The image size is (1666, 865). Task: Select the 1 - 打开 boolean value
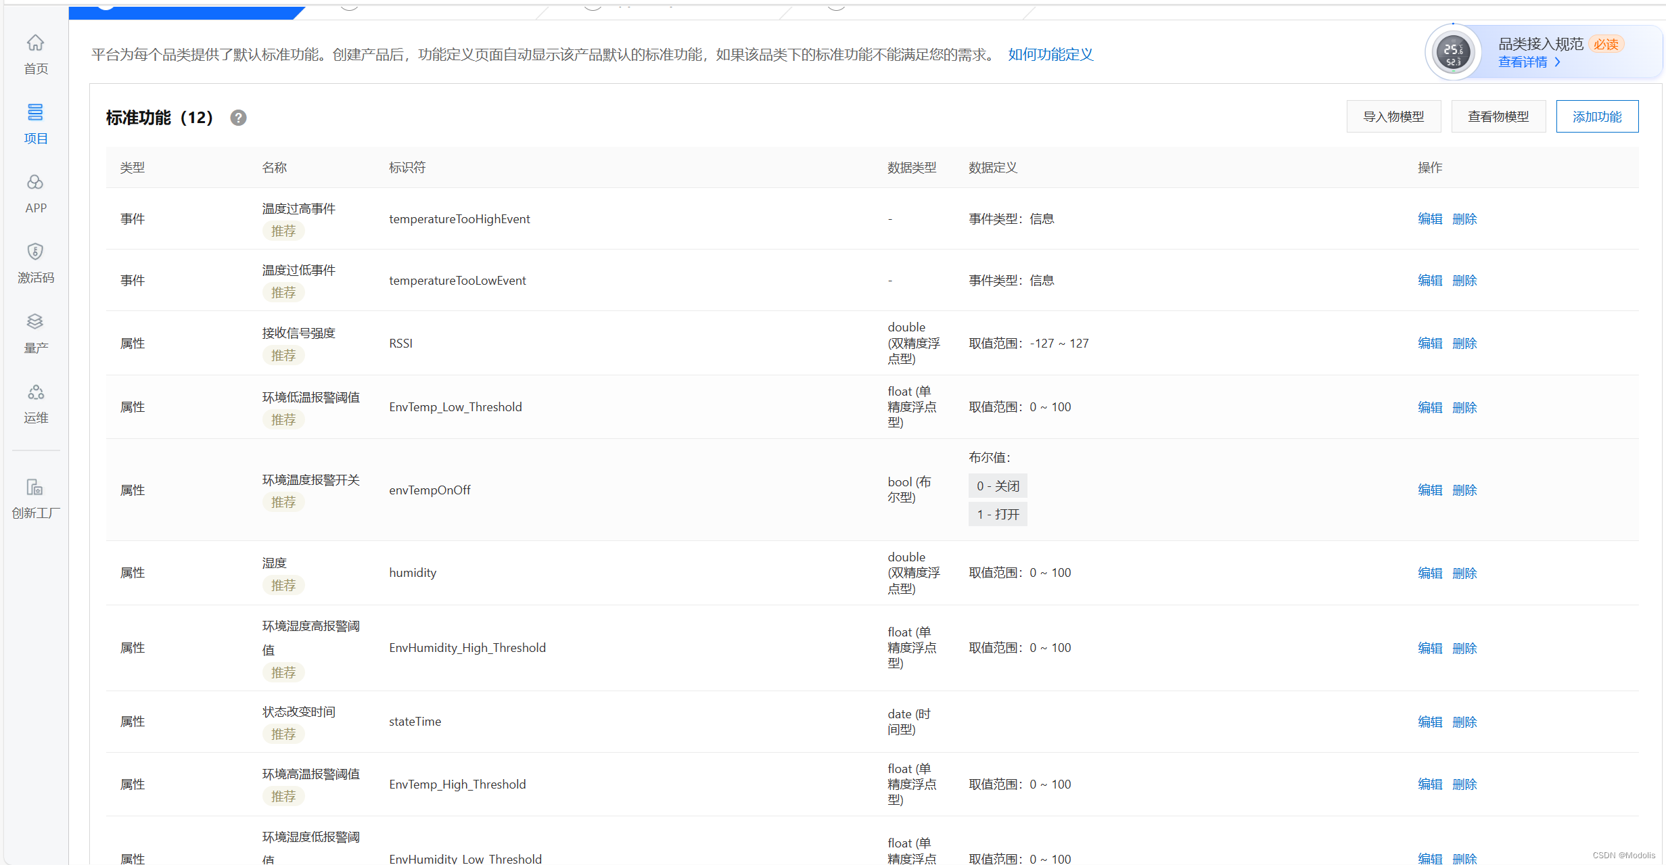pos(997,514)
